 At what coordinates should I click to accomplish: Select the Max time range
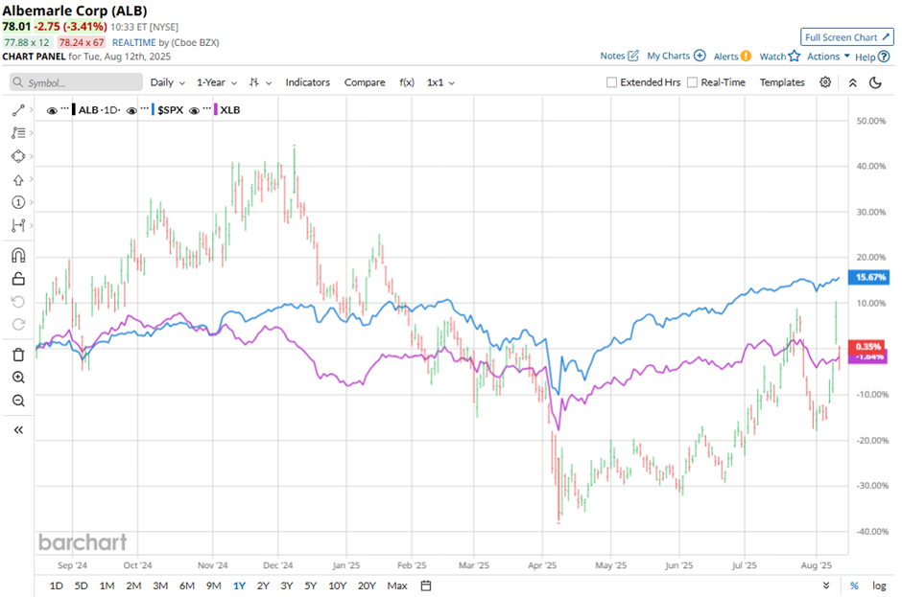pos(397,586)
